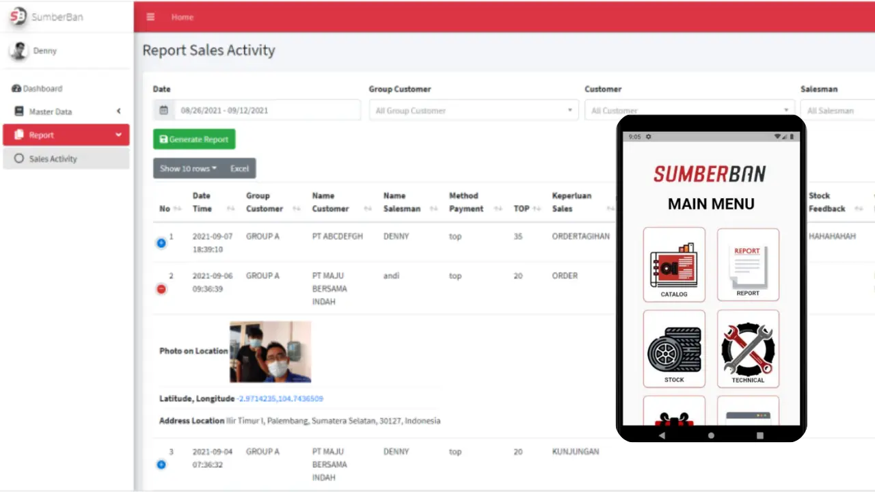Click the calendar icon beside date range
Viewport: 875px width, 492px height.
(x=163, y=110)
